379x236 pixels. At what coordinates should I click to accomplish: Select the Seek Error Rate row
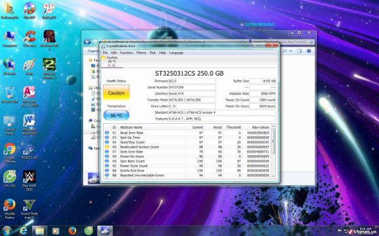click(187, 152)
